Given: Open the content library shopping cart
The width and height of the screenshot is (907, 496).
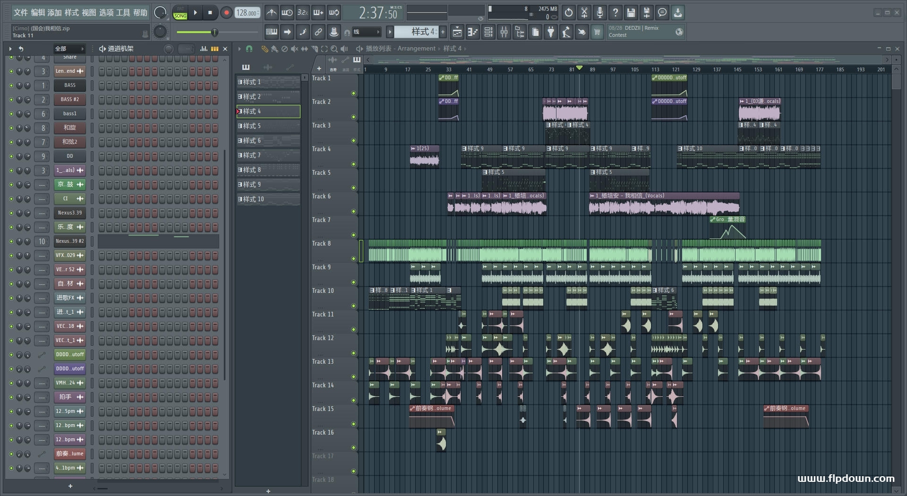Looking at the screenshot, I should tap(597, 32).
